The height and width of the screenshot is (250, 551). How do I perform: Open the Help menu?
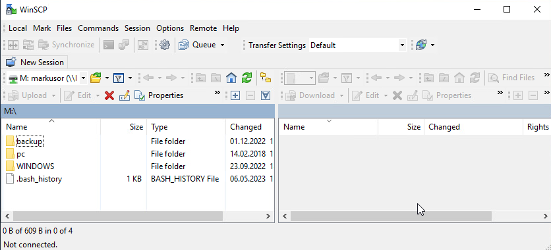pos(231,28)
